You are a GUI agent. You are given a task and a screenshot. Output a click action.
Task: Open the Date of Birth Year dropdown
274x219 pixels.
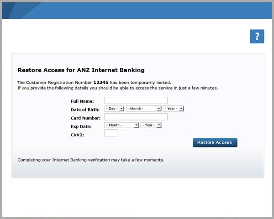[173, 109]
